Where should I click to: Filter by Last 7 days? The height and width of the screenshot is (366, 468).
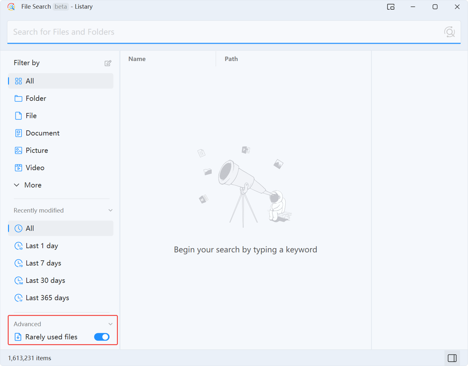pos(61,263)
